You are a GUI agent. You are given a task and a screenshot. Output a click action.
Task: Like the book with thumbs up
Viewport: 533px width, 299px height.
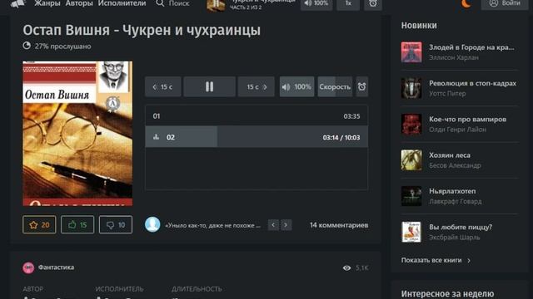(77, 225)
